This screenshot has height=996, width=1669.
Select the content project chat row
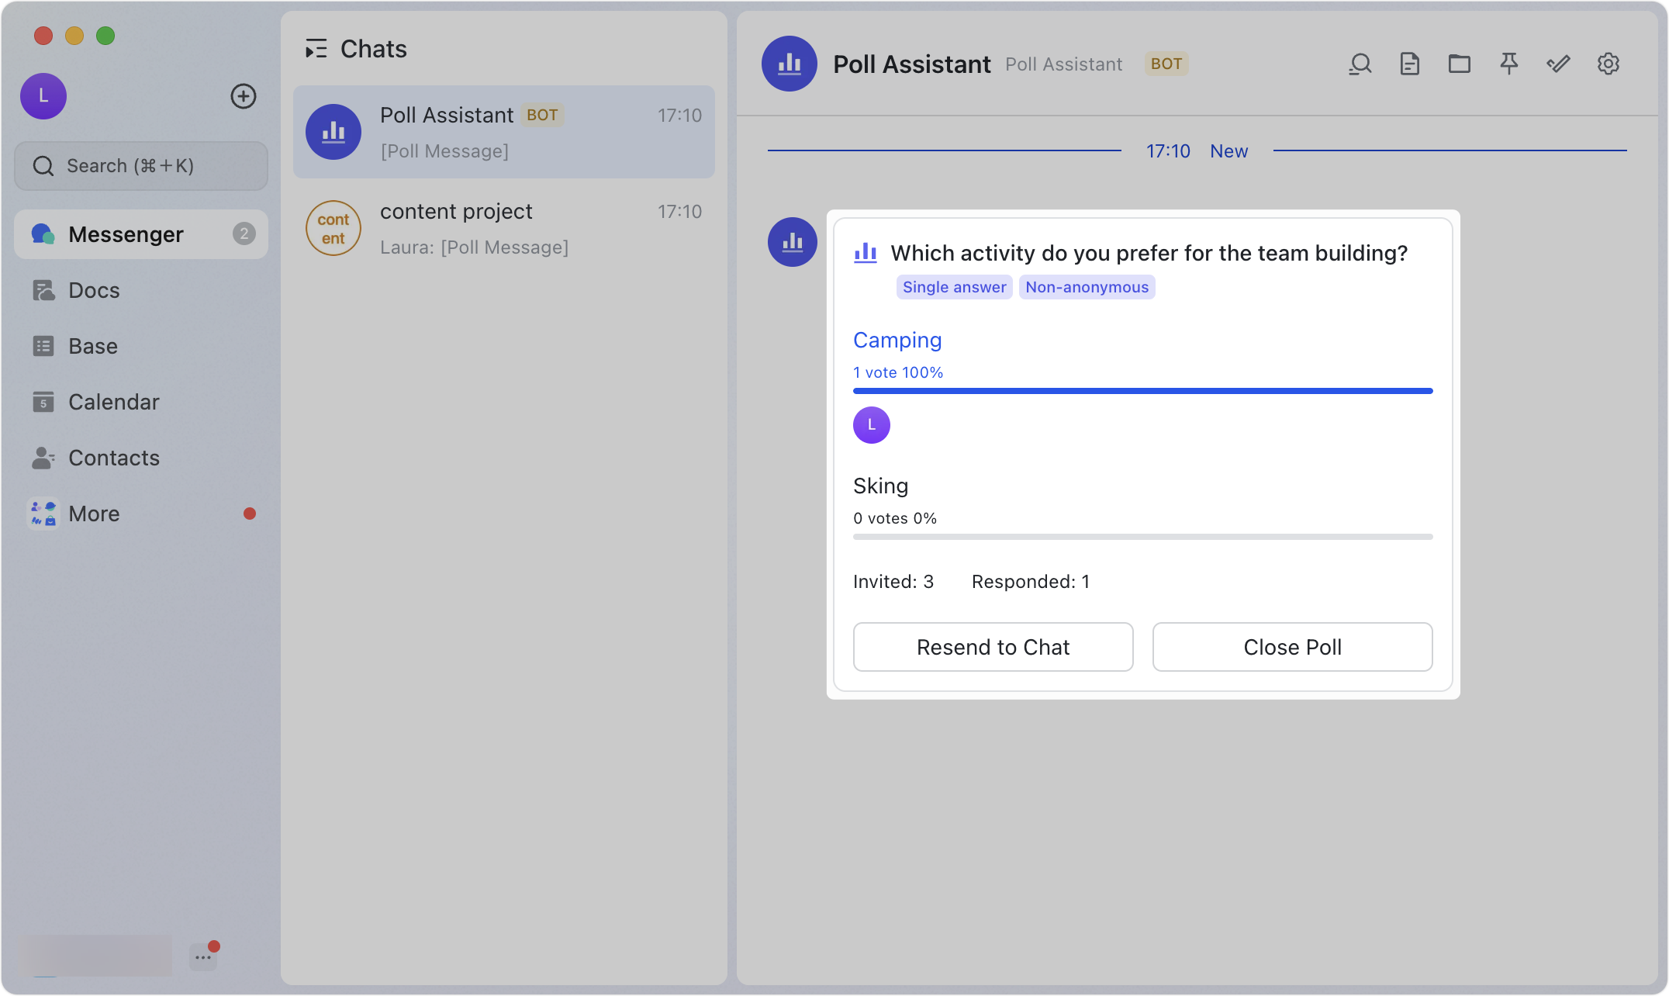(504, 228)
